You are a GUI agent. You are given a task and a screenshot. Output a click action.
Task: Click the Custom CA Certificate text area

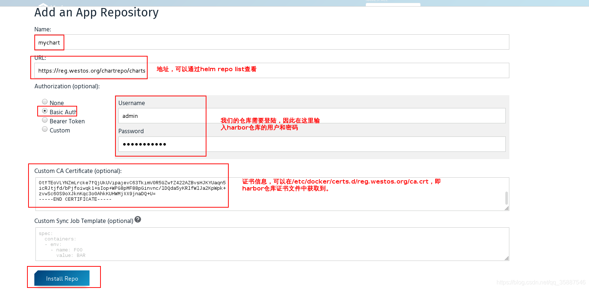point(272,194)
